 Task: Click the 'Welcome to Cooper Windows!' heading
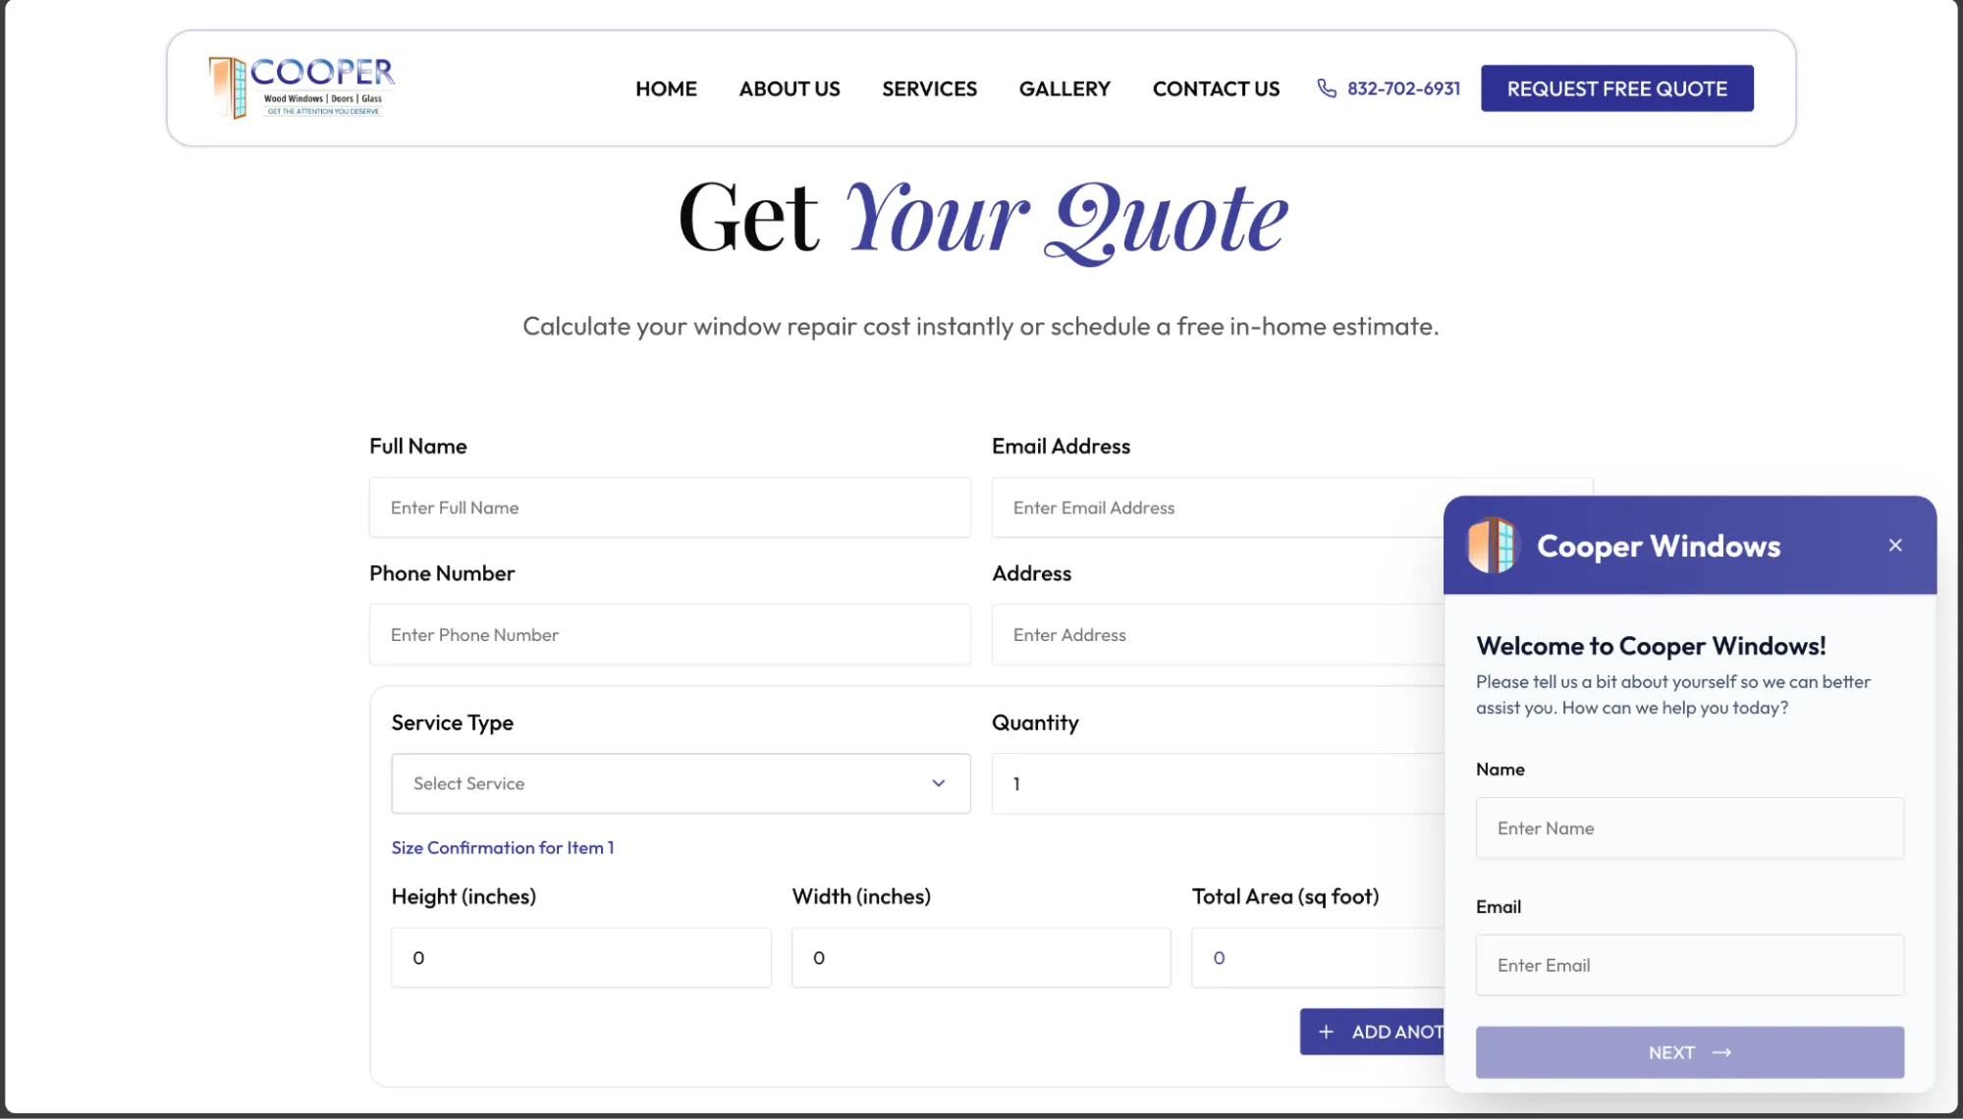(x=1651, y=646)
